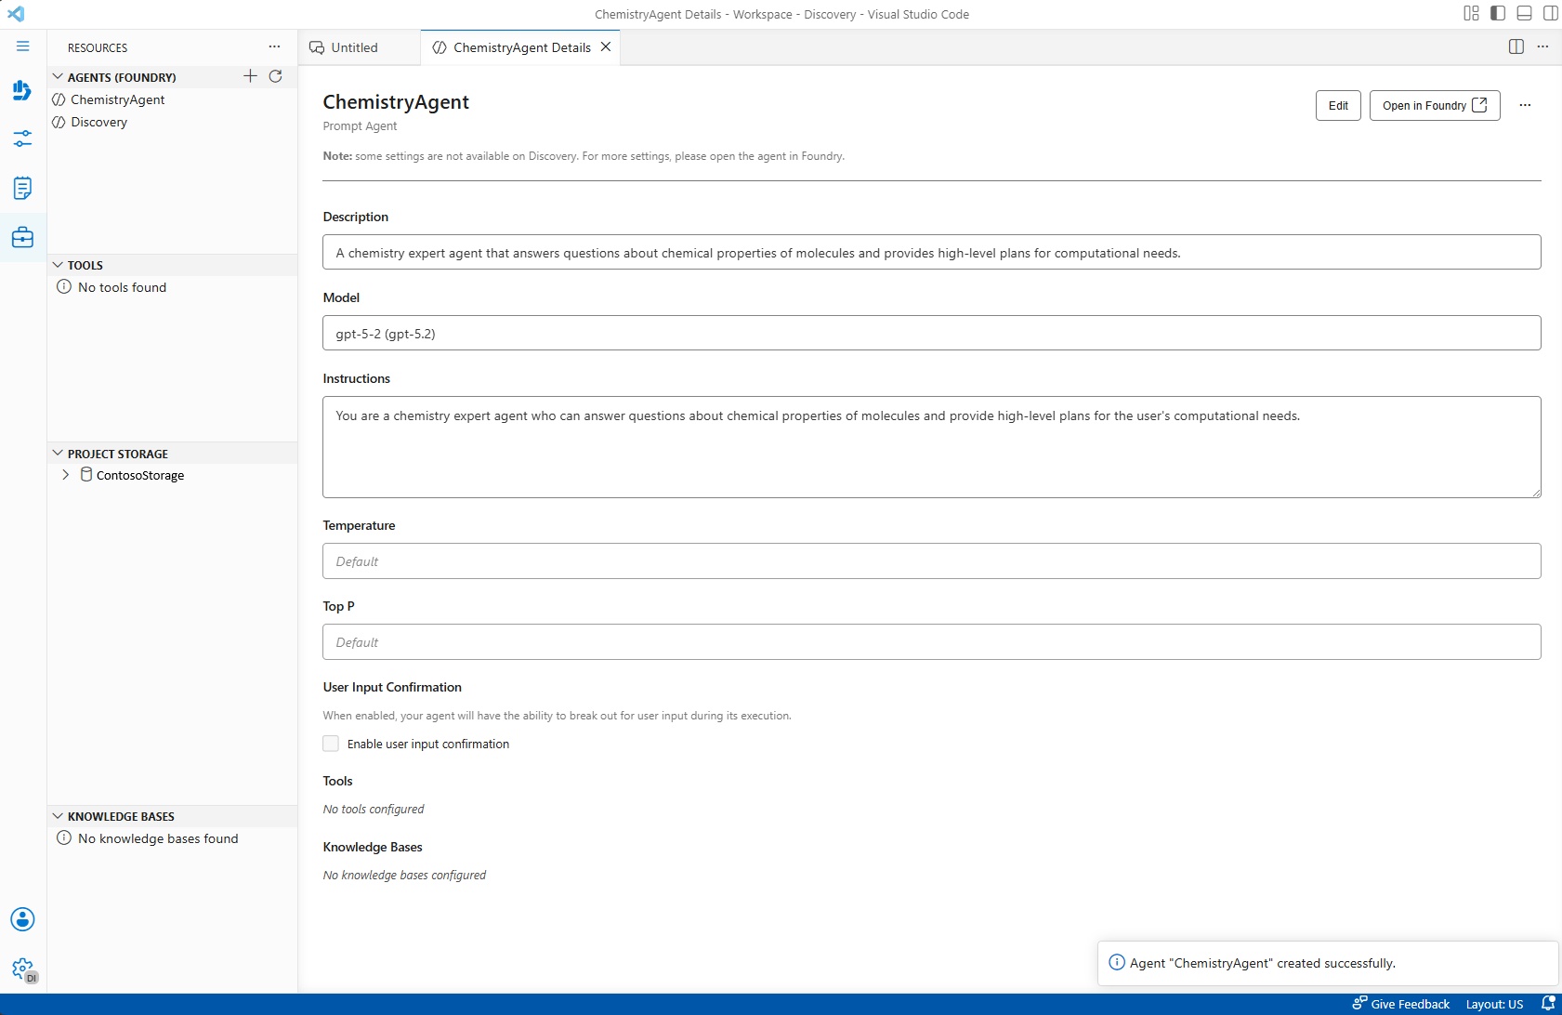Screen dimensions: 1562x1015
Task: Open the Manage gear icon
Action: click(x=22, y=969)
